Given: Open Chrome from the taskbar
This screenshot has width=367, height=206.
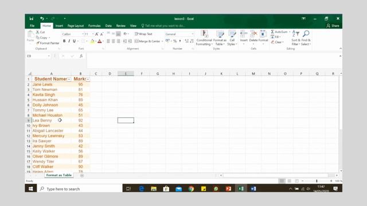Looking at the screenshot, I should (x=191, y=189).
